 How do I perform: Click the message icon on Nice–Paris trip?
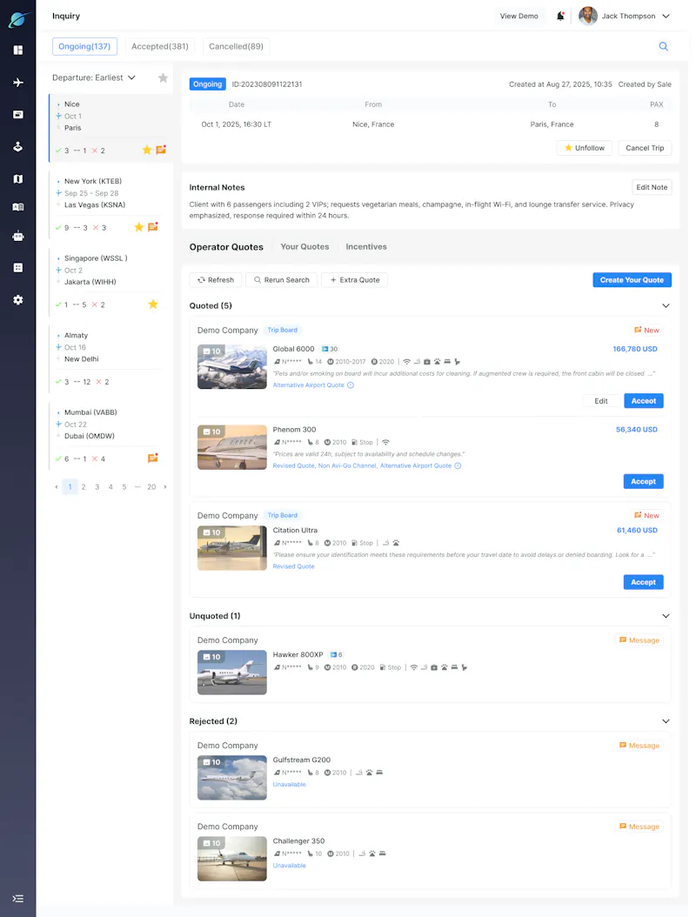(161, 150)
